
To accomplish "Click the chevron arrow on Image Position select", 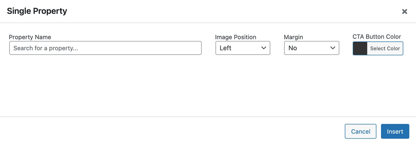I will pyautogui.click(x=263, y=48).
